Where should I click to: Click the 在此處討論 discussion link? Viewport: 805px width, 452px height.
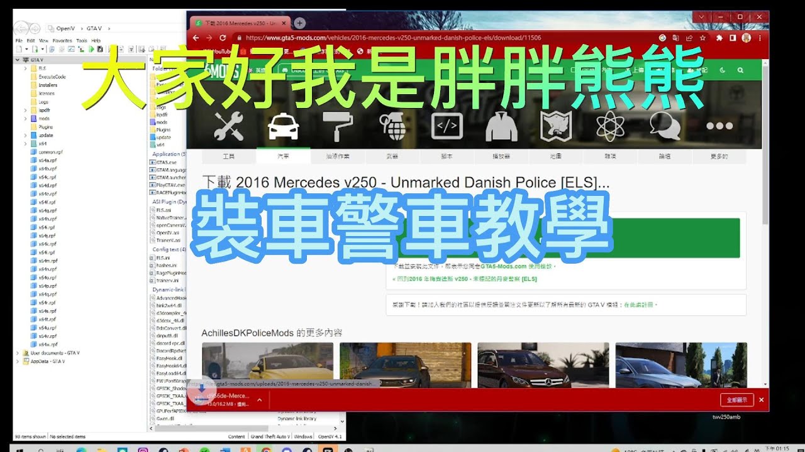tap(640, 304)
